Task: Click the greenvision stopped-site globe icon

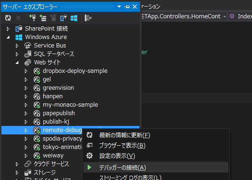Action: click(x=37, y=88)
